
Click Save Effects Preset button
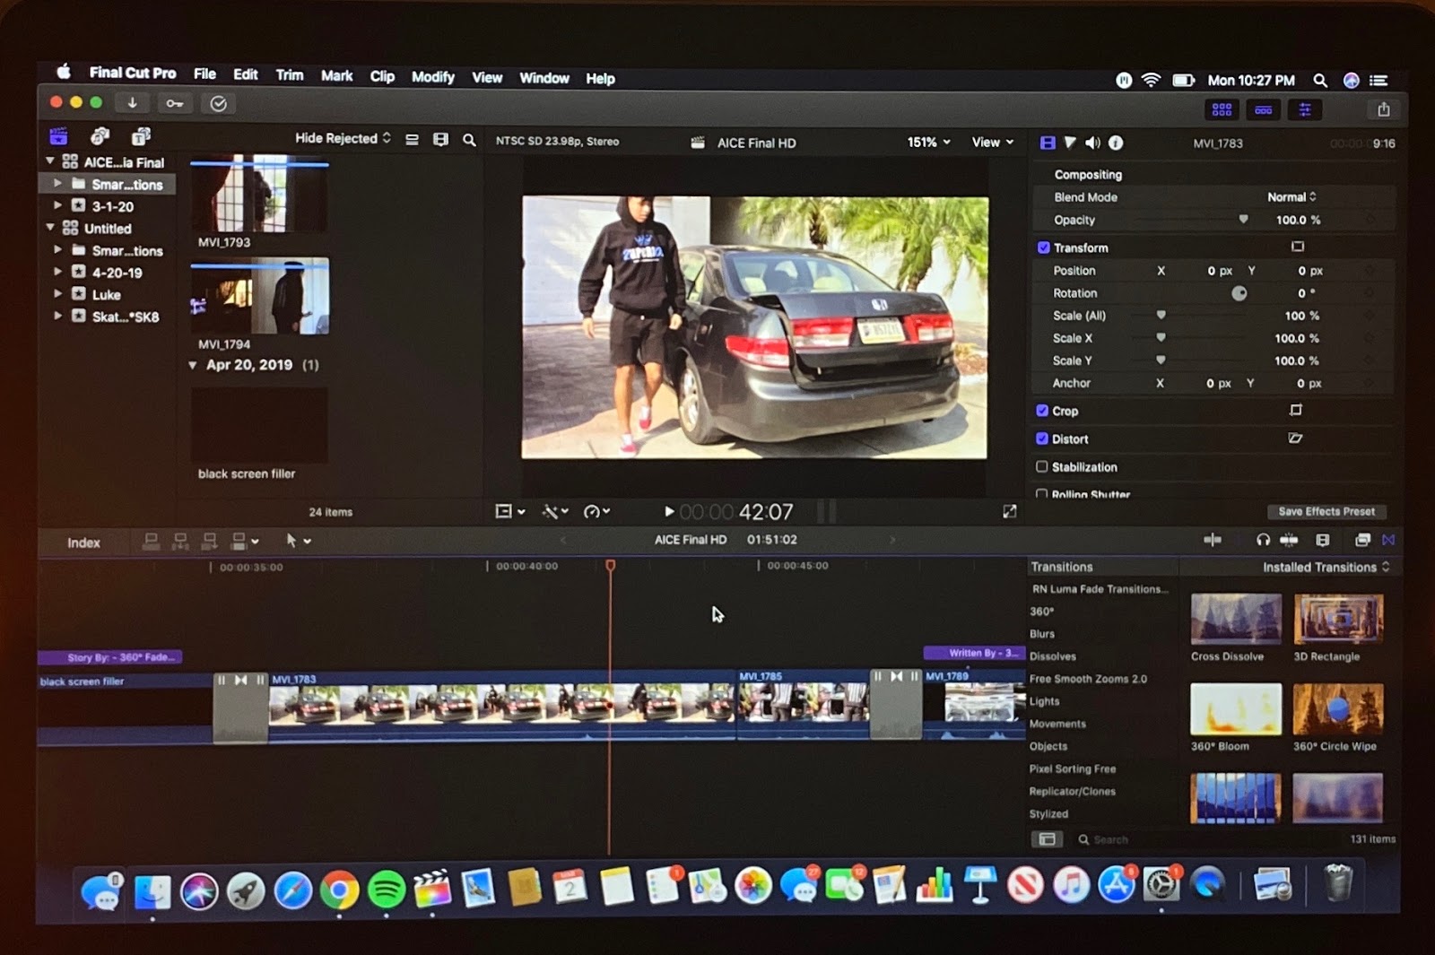tap(1326, 511)
